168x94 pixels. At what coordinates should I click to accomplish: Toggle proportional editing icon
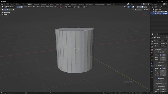click(x=85, y=7)
